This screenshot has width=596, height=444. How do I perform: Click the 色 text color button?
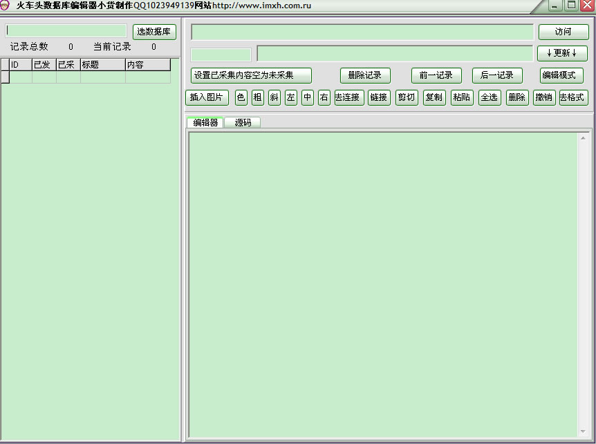click(241, 98)
